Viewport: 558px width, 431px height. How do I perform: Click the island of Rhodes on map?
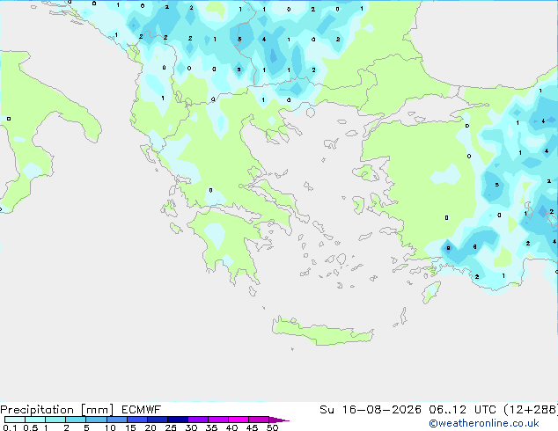tap(431, 292)
